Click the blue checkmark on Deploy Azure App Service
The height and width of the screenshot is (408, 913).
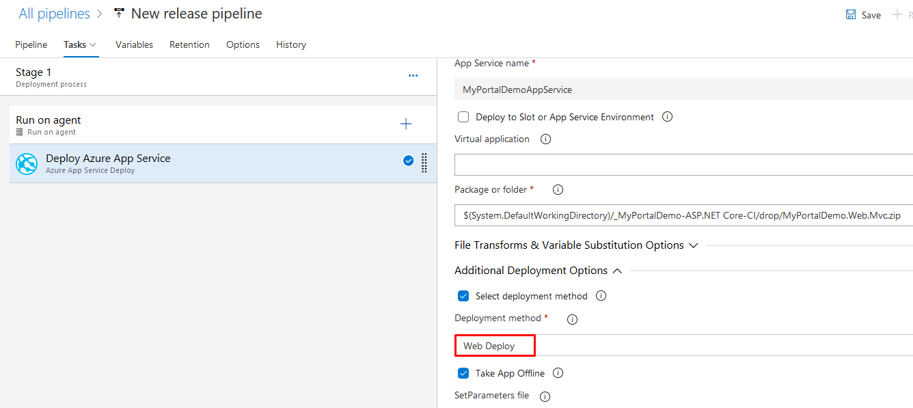click(x=408, y=161)
